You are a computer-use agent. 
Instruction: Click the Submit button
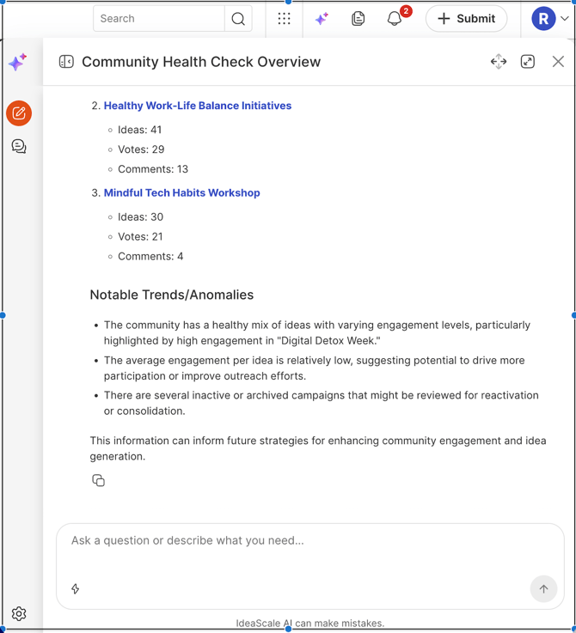point(466,19)
